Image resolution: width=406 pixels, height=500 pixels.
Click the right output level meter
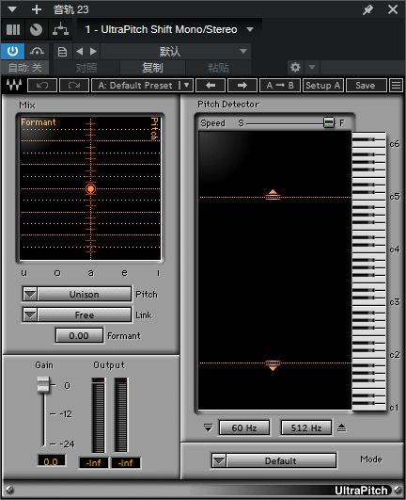point(121,415)
